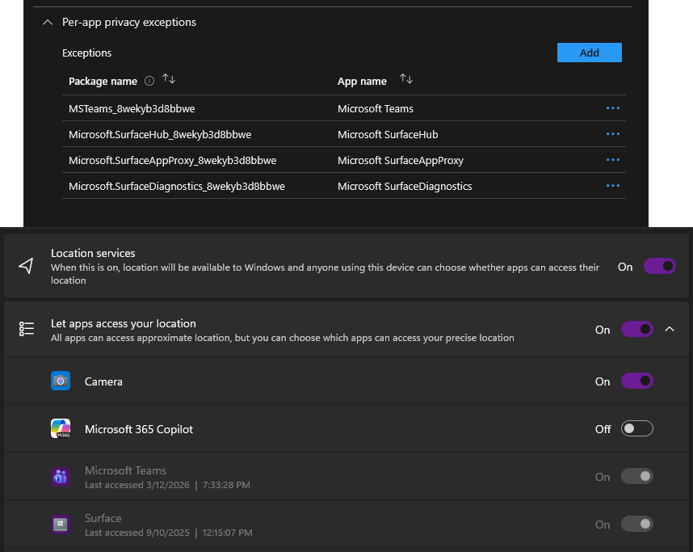Open more options for Microsoft SurfaceHub row
The width and height of the screenshot is (693, 552).
(x=612, y=134)
